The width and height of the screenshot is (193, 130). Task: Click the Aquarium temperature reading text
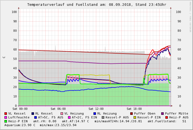[19, 125]
